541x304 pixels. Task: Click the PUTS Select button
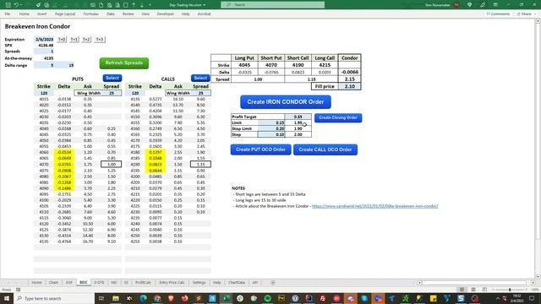click(112, 79)
